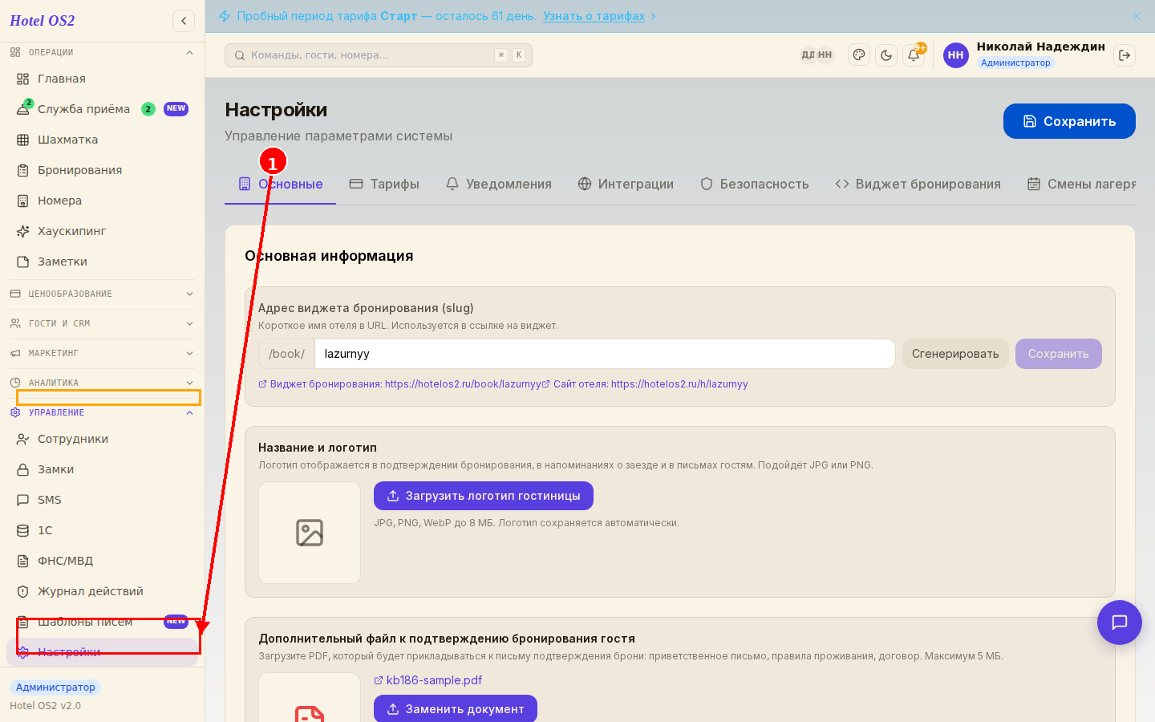Screen dimensions: 1155x722
Task: Click the Сгенерировать button
Action: pyautogui.click(x=955, y=354)
